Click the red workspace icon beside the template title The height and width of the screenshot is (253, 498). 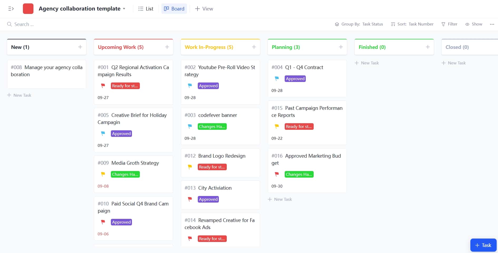pos(28,8)
